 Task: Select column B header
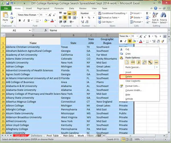74,35
